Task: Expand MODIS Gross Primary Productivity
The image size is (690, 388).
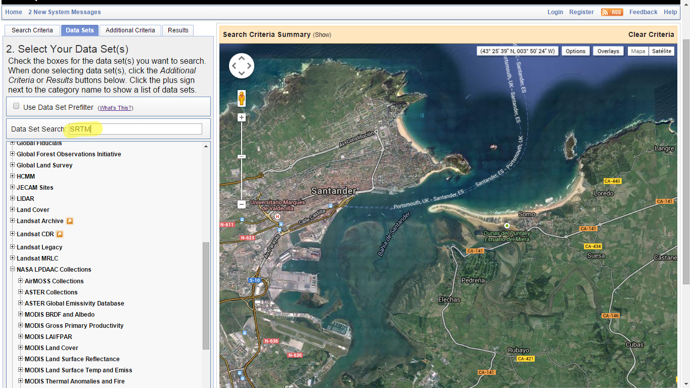Action: pyautogui.click(x=21, y=325)
